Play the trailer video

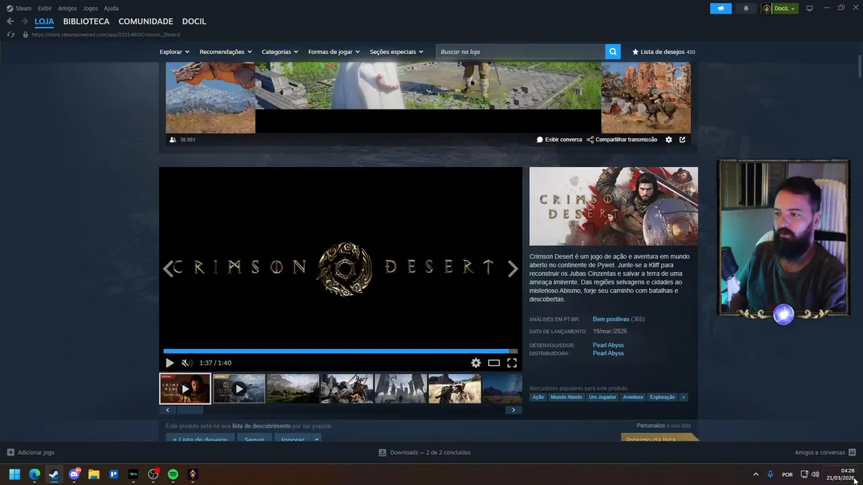[x=170, y=362]
